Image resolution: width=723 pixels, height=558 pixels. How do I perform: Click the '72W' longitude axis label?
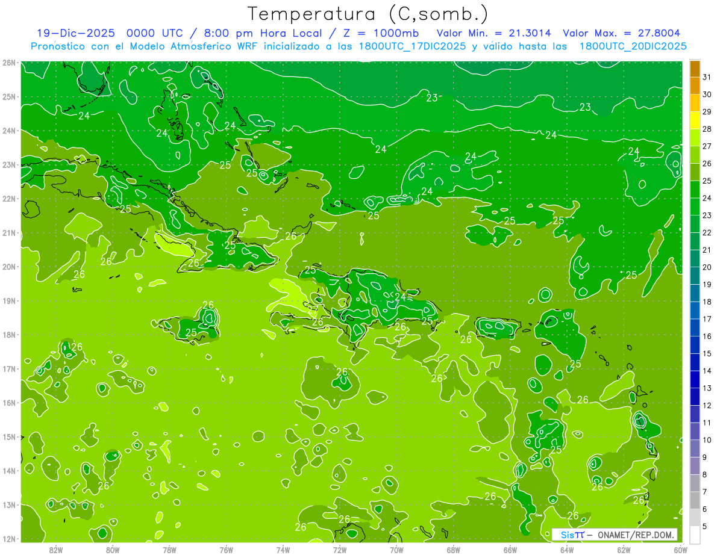point(340,550)
